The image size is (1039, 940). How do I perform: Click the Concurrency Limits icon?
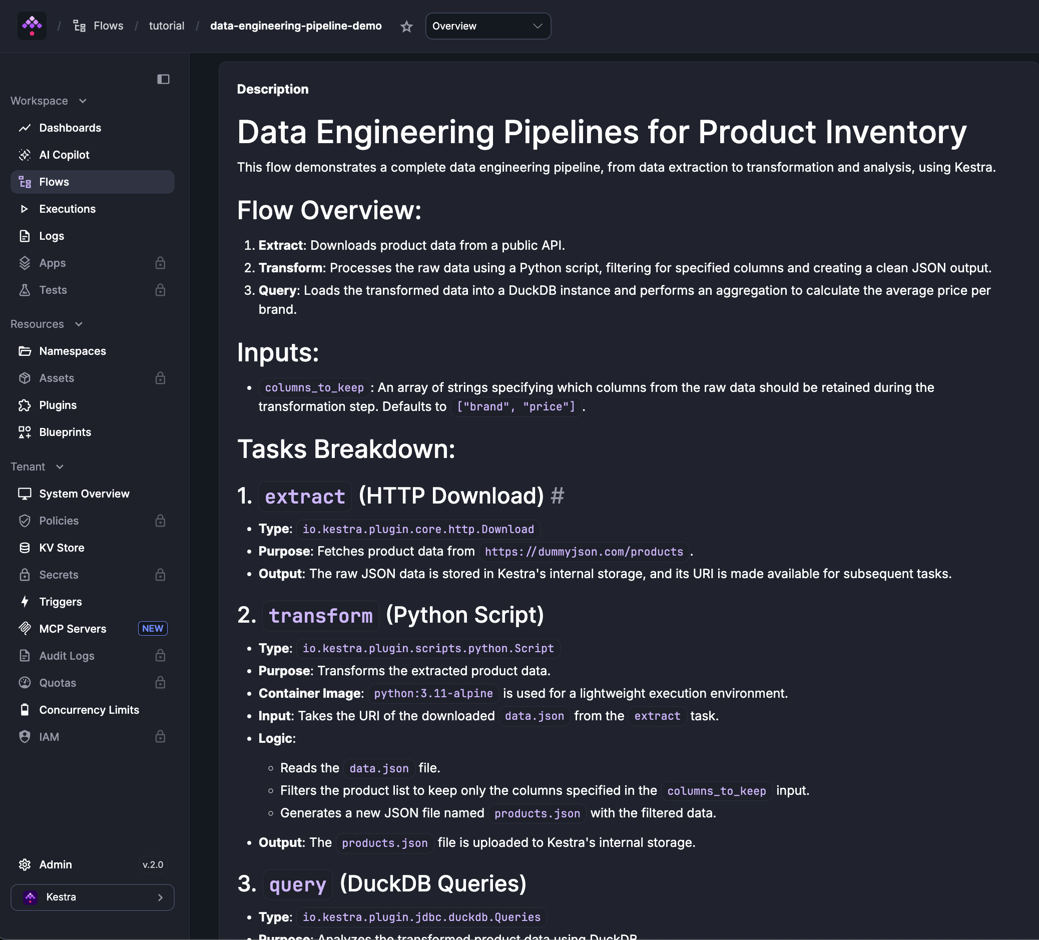click(x=25, y=710)
